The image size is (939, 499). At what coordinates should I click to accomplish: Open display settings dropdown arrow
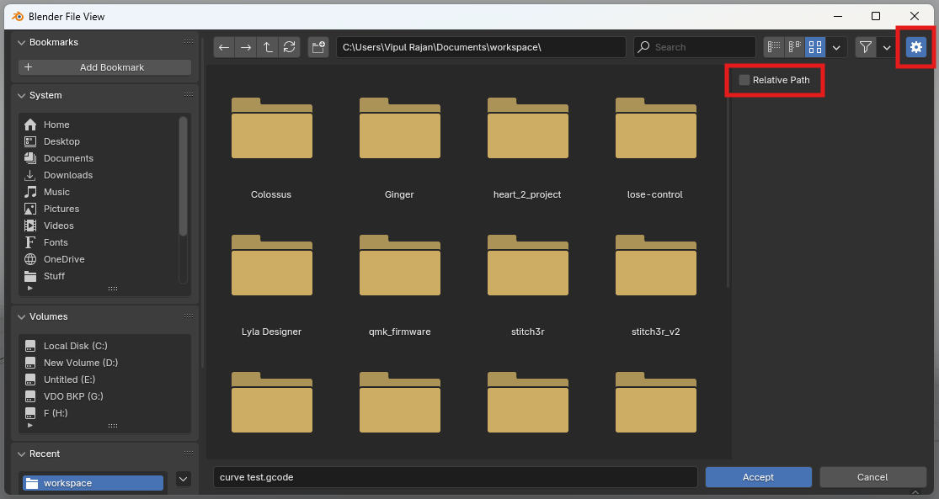pyautogui.click(x=836, y=47)
